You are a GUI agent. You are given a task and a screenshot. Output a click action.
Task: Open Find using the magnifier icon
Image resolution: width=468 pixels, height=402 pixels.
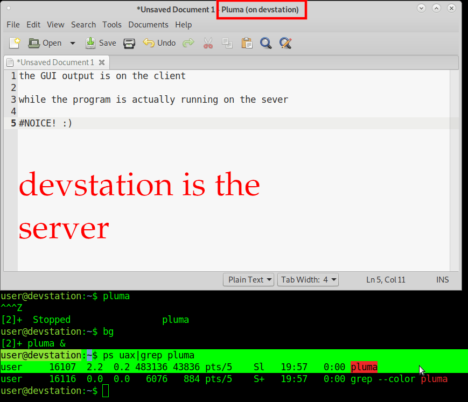pos(266,43)
